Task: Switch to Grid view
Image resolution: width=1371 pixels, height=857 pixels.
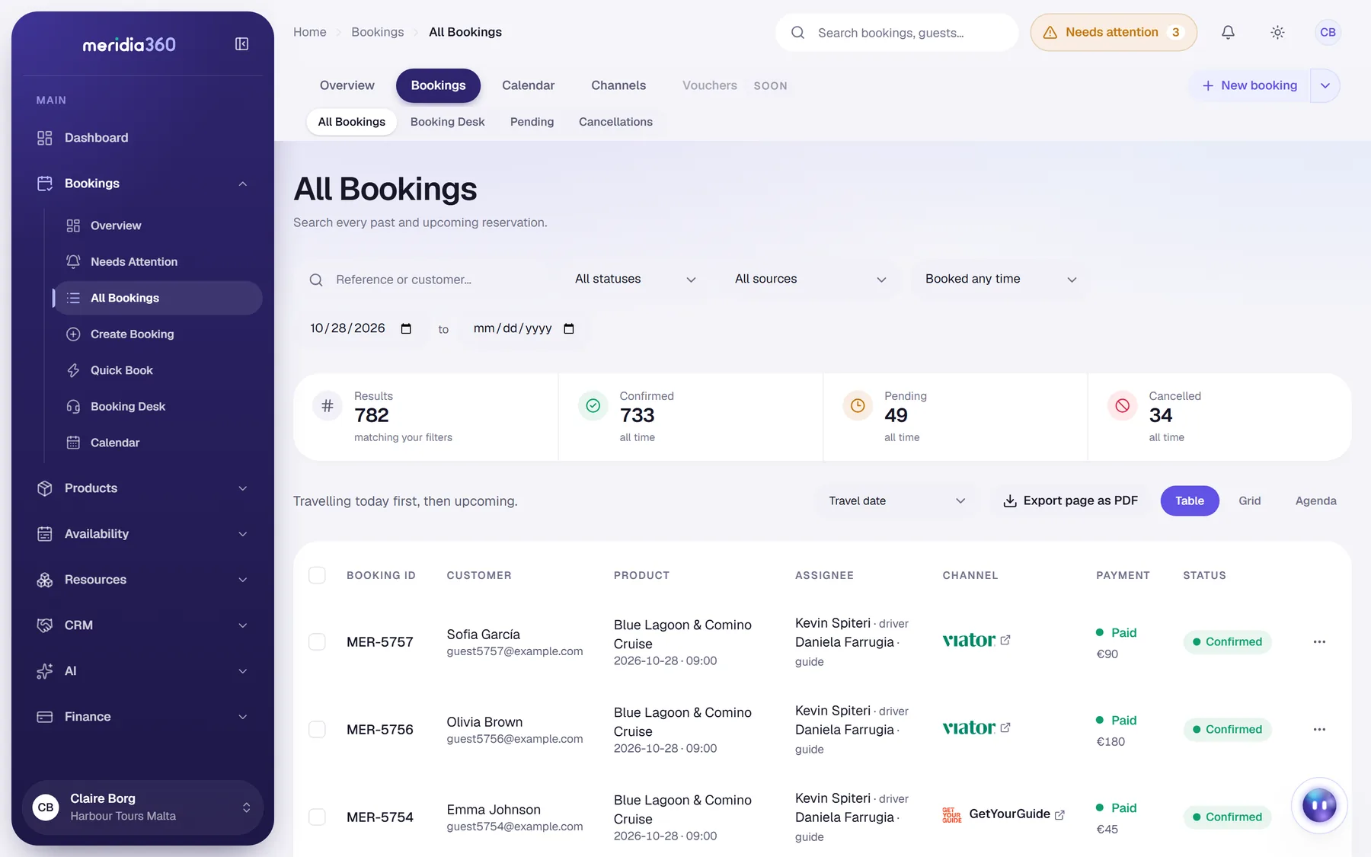Action: pos(1249,500)
